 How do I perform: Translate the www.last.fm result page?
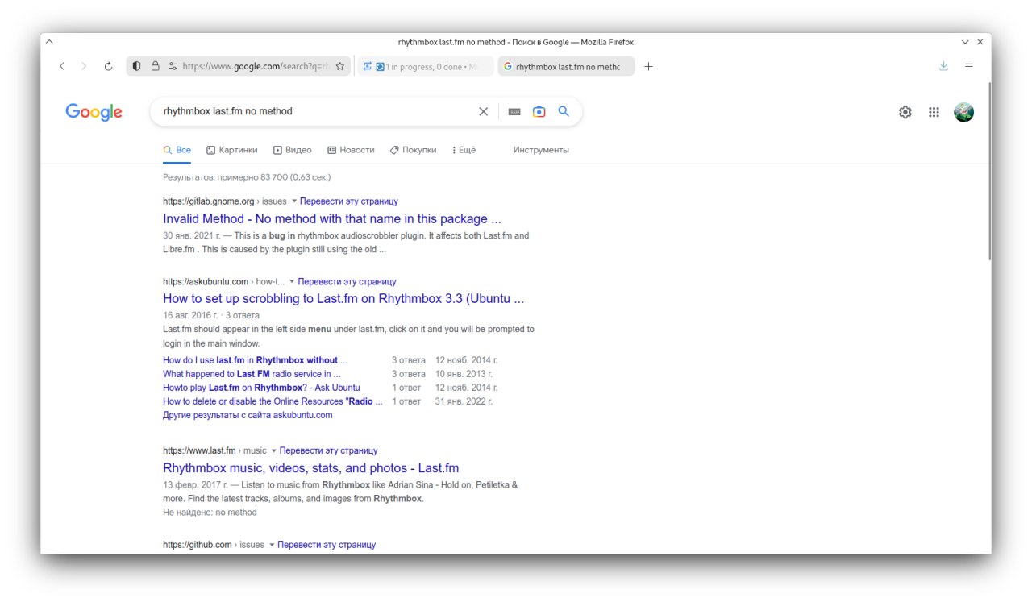click(328, 451)
